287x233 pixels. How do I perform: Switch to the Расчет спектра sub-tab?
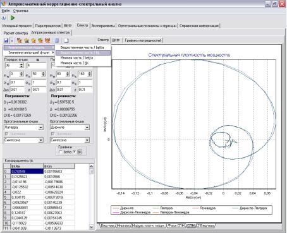(16, 33)
